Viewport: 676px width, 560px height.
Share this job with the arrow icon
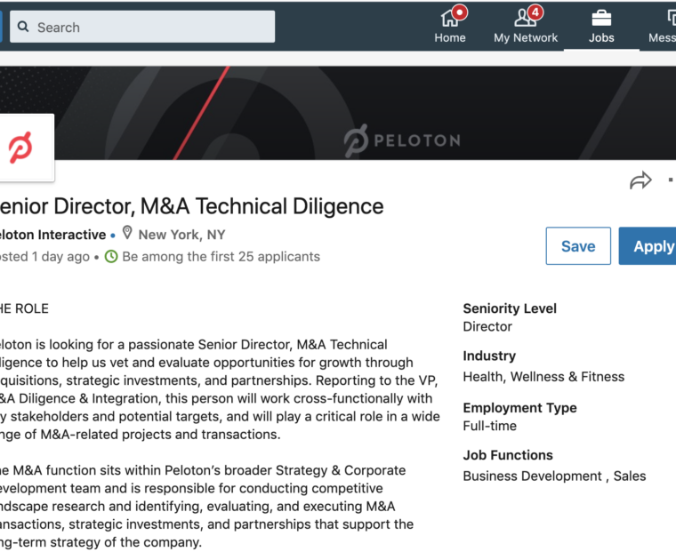pos(640,181)
